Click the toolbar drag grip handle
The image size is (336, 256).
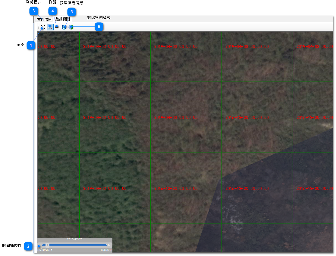coord(39,27)
